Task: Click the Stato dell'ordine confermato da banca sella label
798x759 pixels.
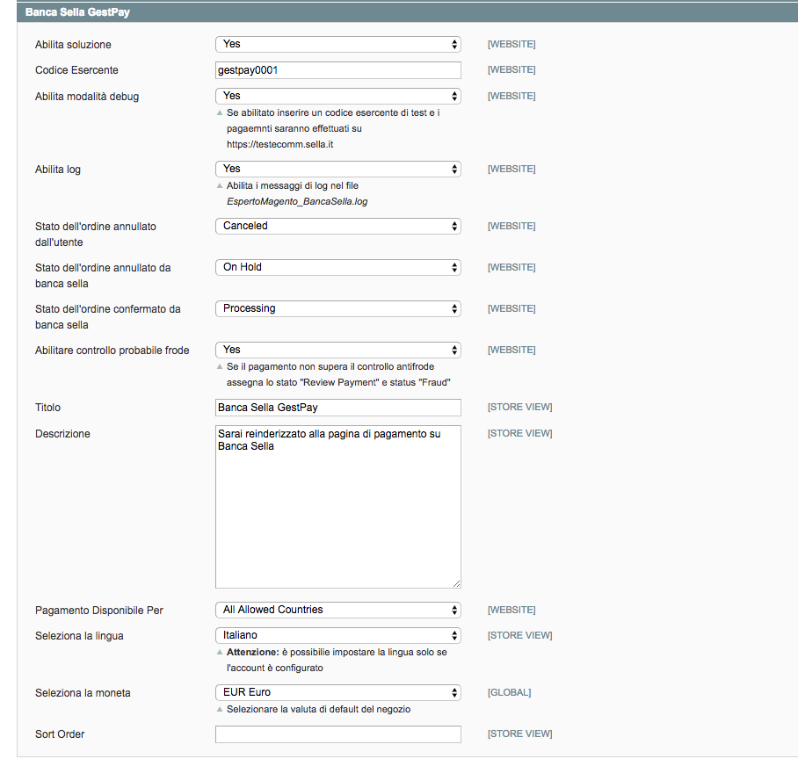Action: 108,317
